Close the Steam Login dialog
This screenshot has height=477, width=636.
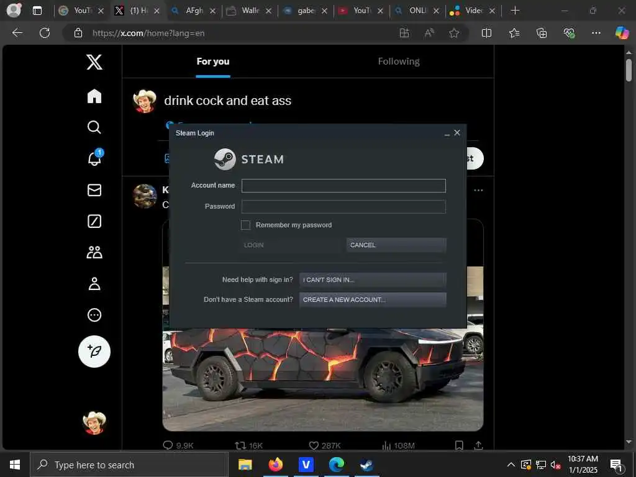point(457,133)
